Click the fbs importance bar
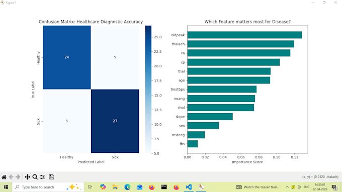 193,144
